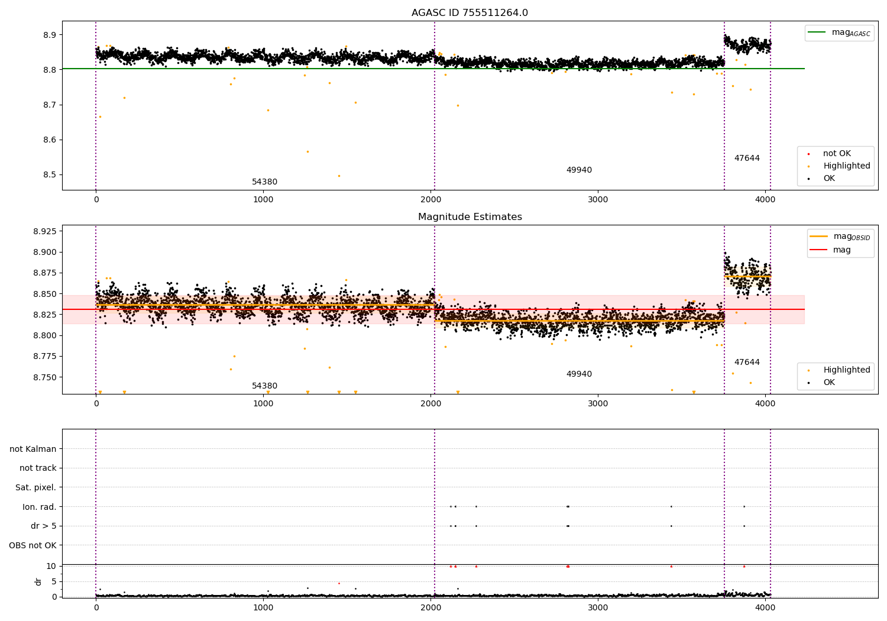Click annotation 49940 in the AGASC ID plot

point(579,170)
